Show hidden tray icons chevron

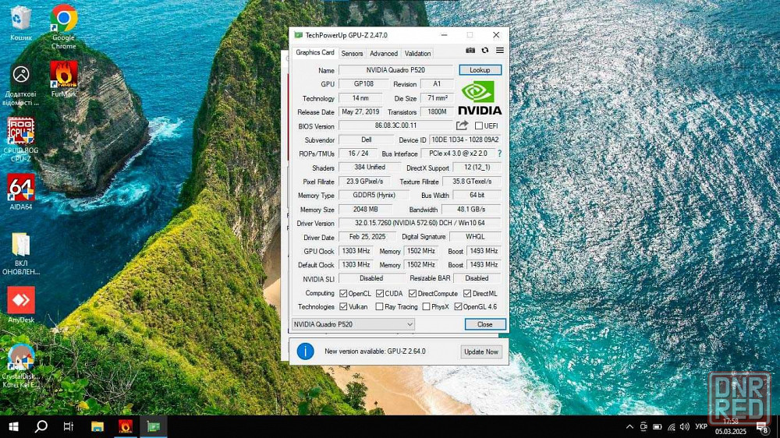(629, 426)
